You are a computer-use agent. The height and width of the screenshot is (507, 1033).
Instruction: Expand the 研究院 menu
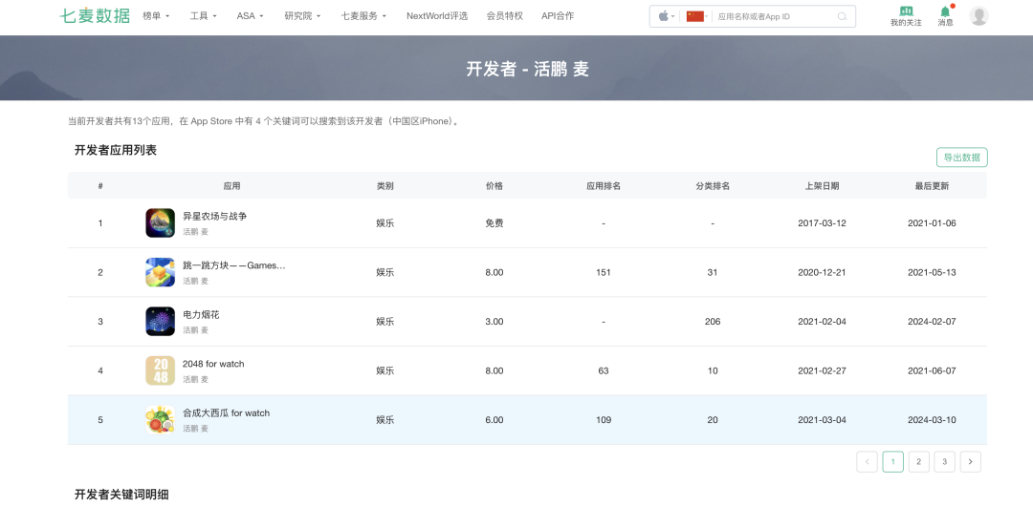tap(302, 16)
